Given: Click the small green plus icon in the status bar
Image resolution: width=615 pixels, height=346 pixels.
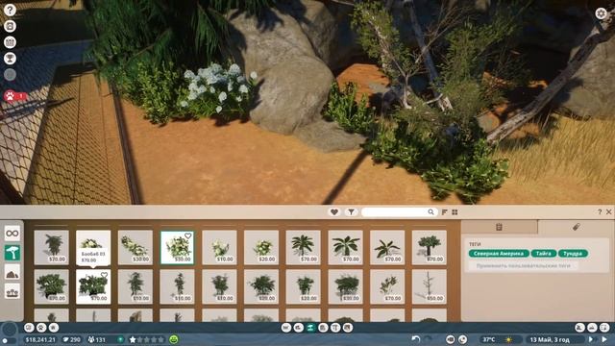Looking at the screenshot, I should pyautogui.click(x=121, y=339).
